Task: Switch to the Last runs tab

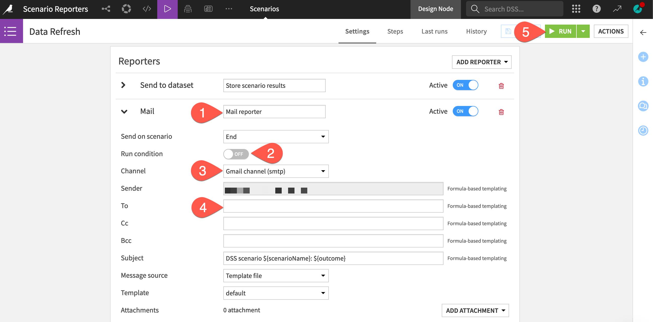Action: (x=434, y=31)
